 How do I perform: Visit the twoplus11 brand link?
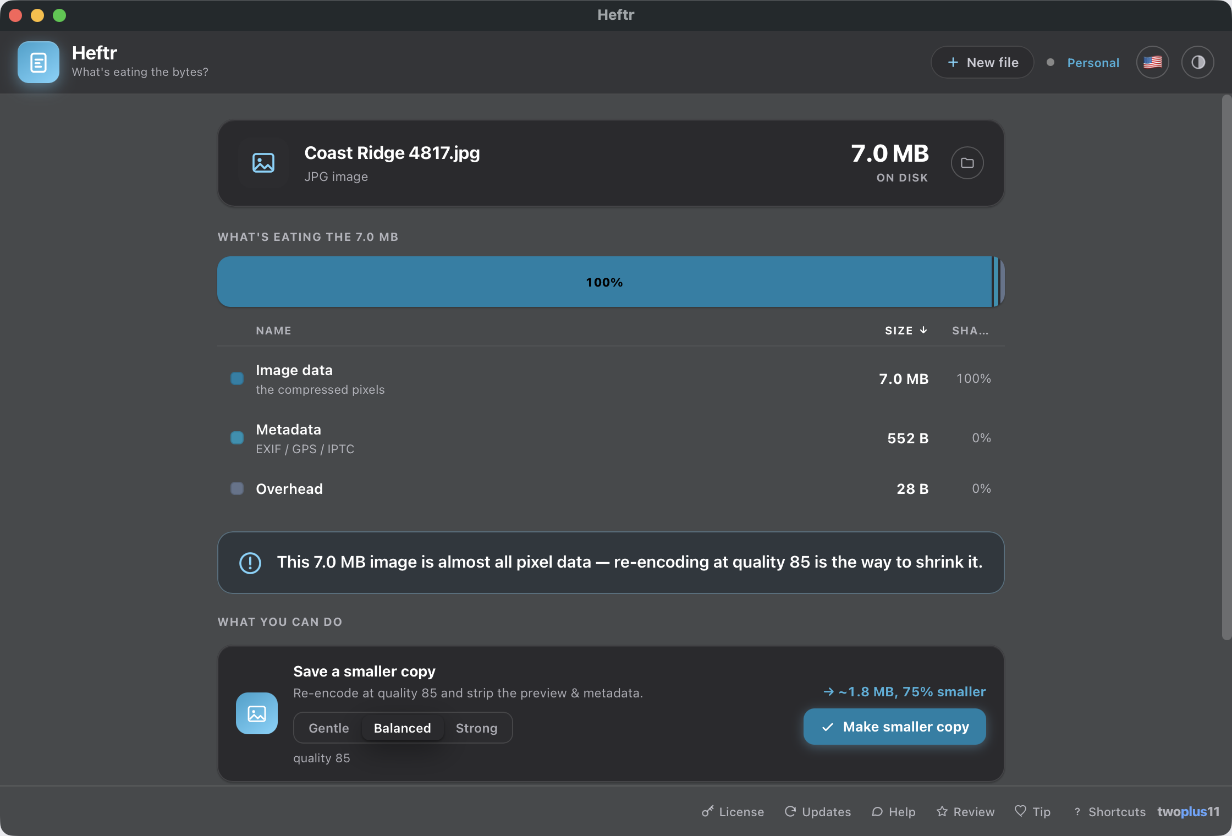pos(1188,812)
